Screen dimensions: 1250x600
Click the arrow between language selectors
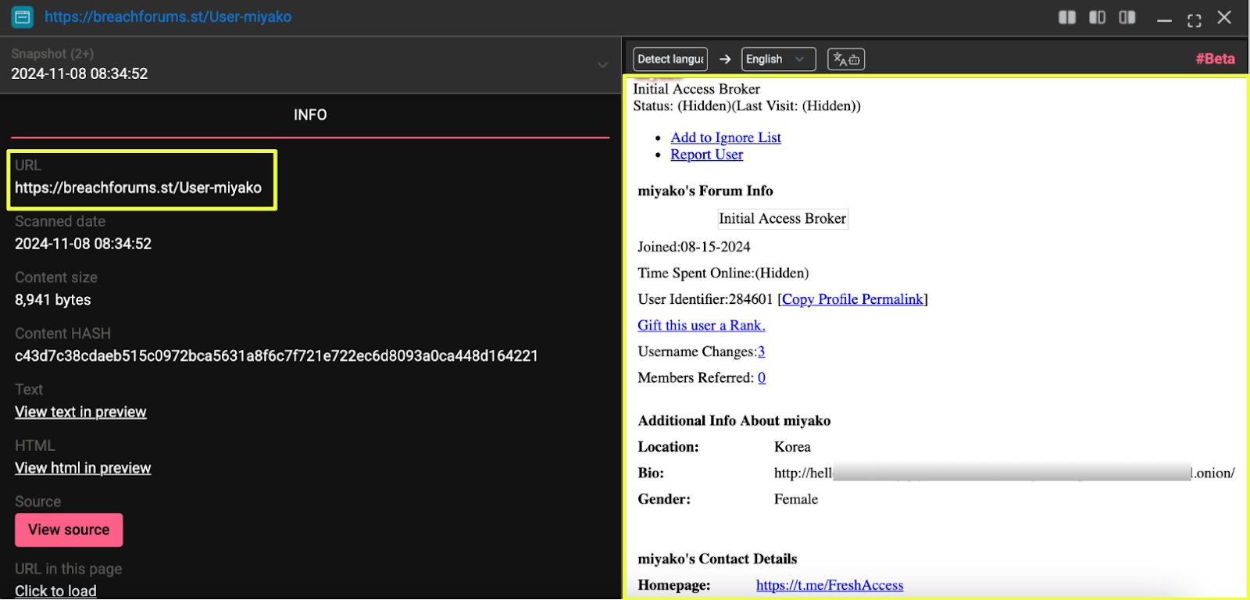pyautogui.click(x=725, y=59)
